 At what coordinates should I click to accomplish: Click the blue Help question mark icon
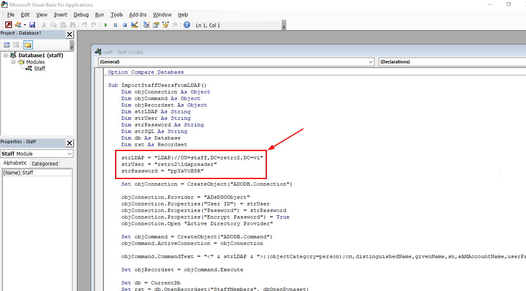187,25
